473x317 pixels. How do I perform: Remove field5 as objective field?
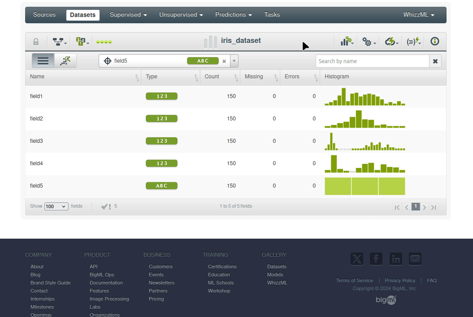(224, 61)
